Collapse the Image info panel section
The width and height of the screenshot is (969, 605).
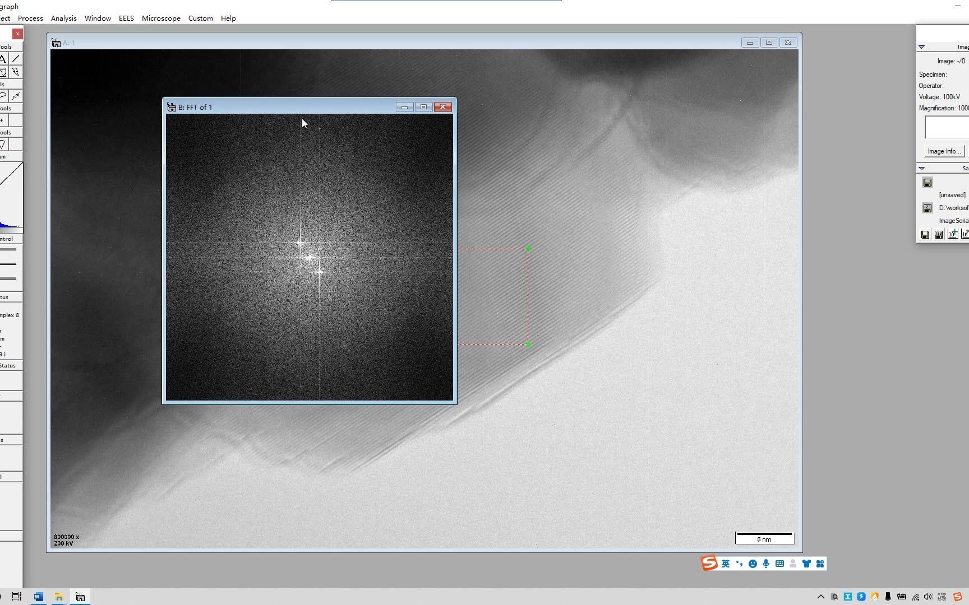922,47
